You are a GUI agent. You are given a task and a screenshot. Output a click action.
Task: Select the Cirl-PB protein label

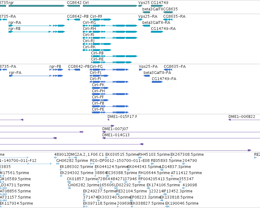pos(98,103)
